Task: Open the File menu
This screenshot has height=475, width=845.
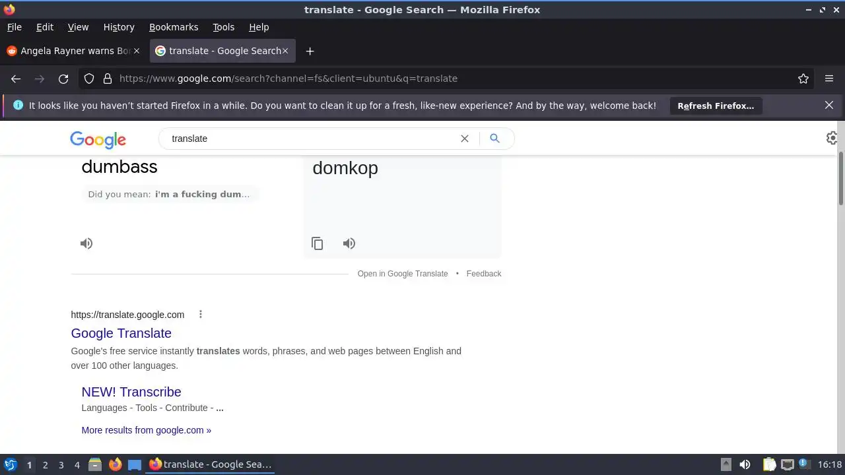Action: point(14,27)
